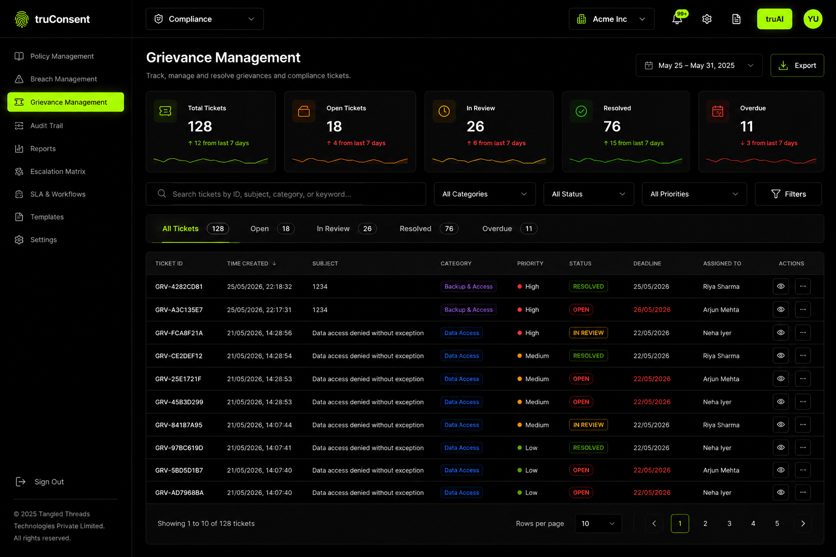The width and height of the screenshot is (836, 557).
Task: Sort by Time Created arrow
Action: coord(274,263)
